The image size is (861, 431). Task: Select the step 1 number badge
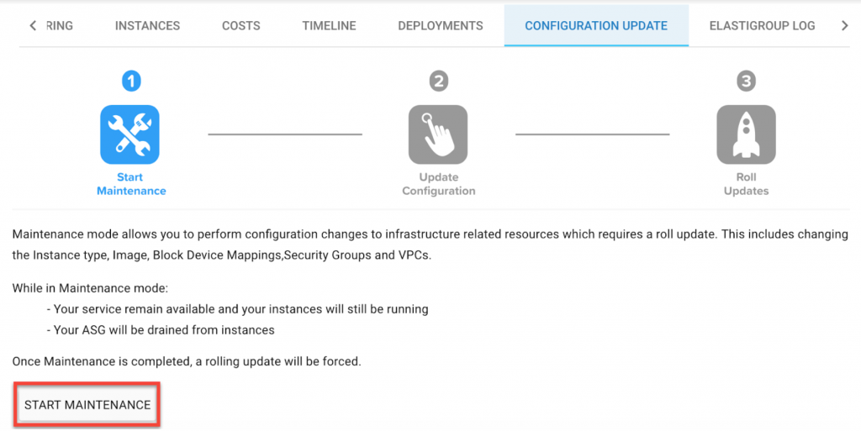click(x=130, y=81)
